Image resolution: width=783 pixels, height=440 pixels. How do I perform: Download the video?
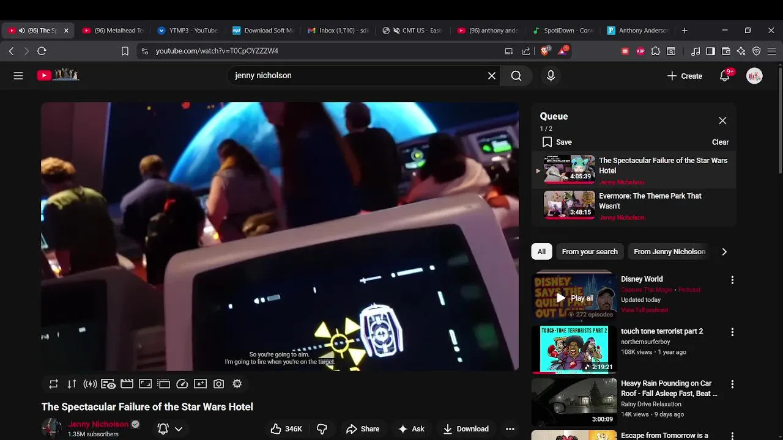tap(466, 429)
